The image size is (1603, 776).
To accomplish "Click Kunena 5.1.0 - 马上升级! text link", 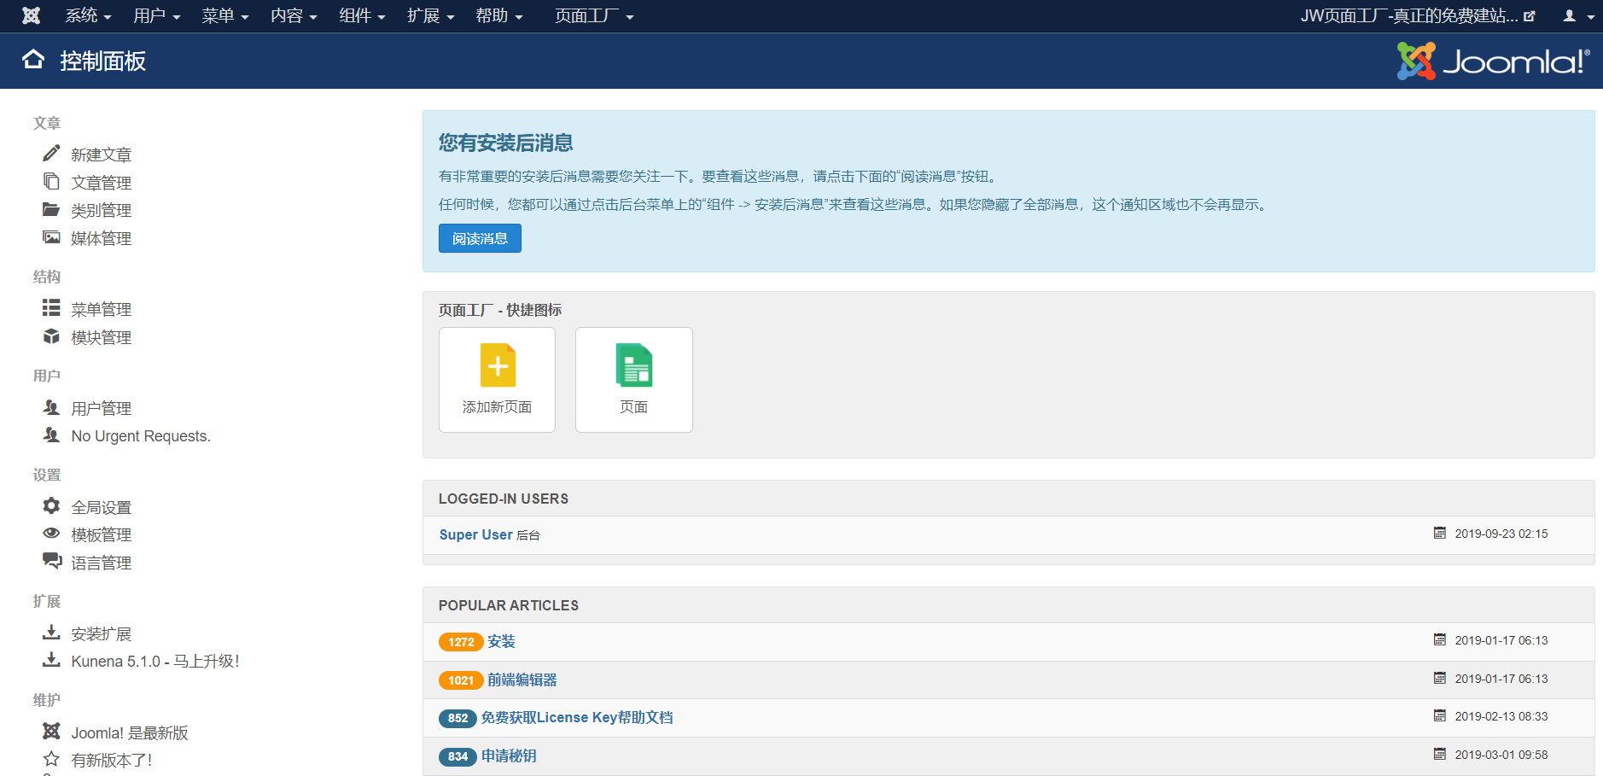I will (x=155, y=661).
